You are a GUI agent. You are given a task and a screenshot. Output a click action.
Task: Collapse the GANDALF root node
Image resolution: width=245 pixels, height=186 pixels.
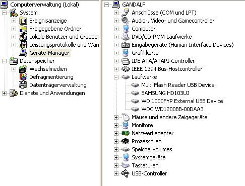pyautogui.click(x=106, y=5)
